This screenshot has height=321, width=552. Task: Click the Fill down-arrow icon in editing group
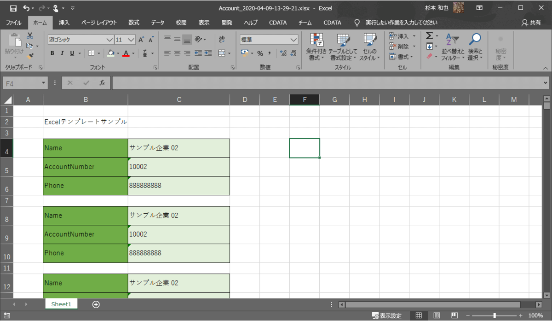coord(429,46)
